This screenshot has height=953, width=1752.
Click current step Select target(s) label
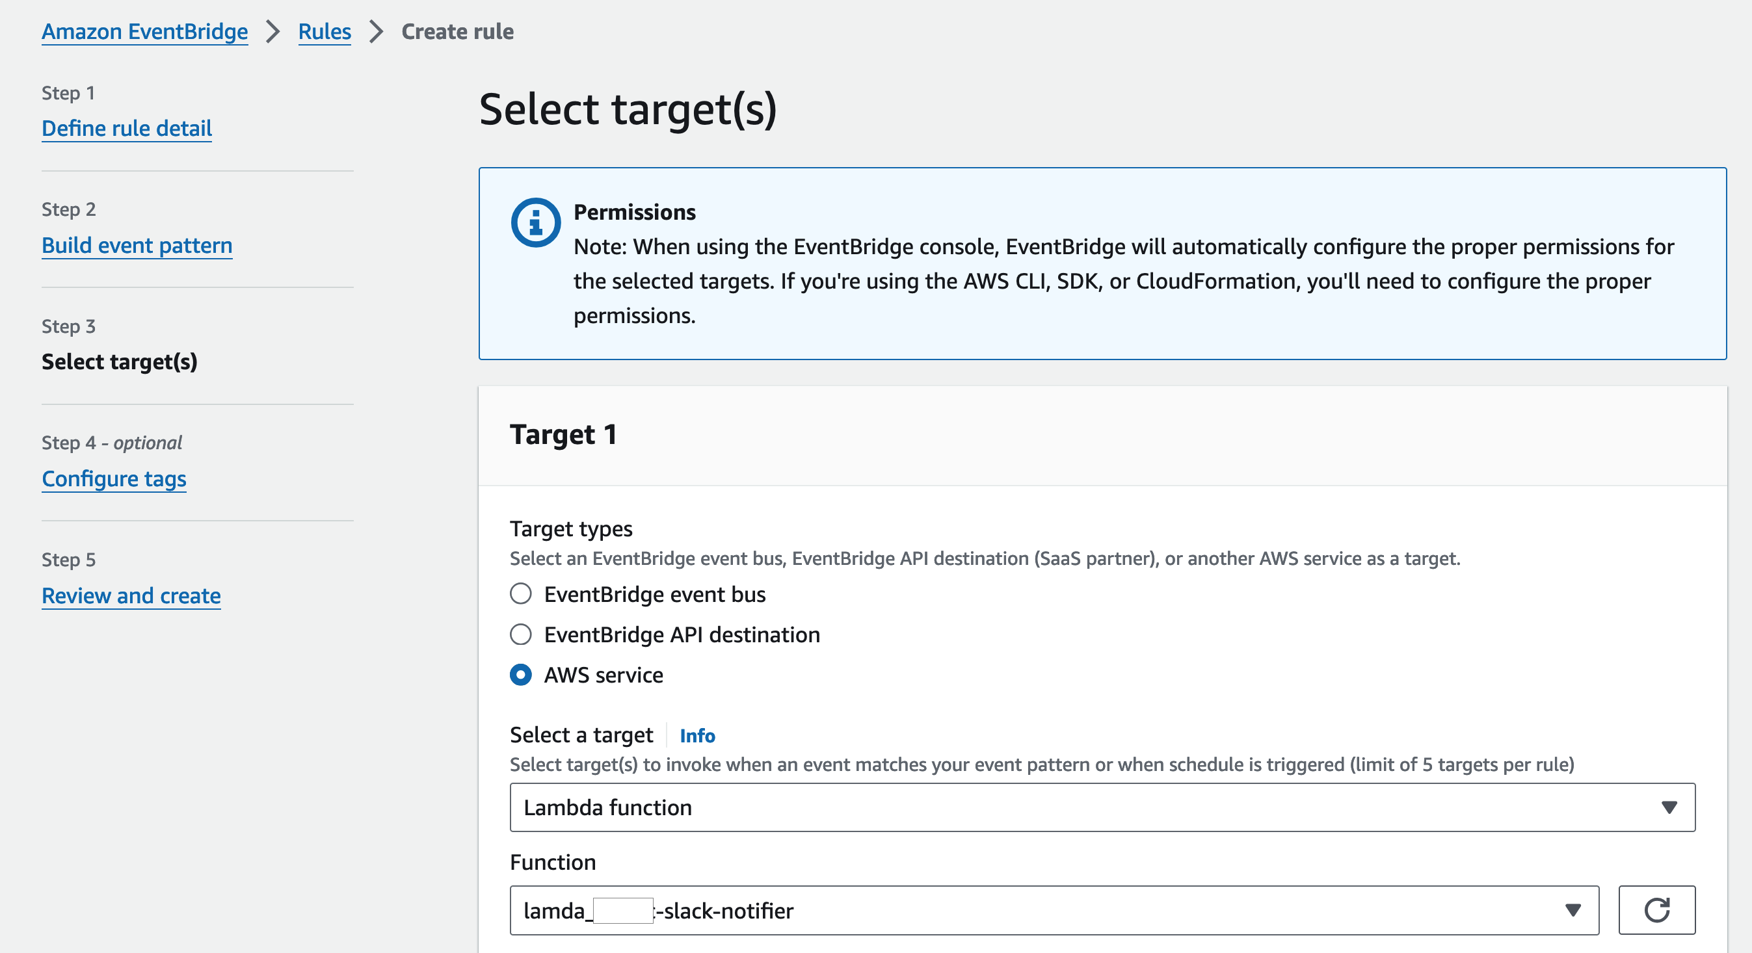pos(119,361)
